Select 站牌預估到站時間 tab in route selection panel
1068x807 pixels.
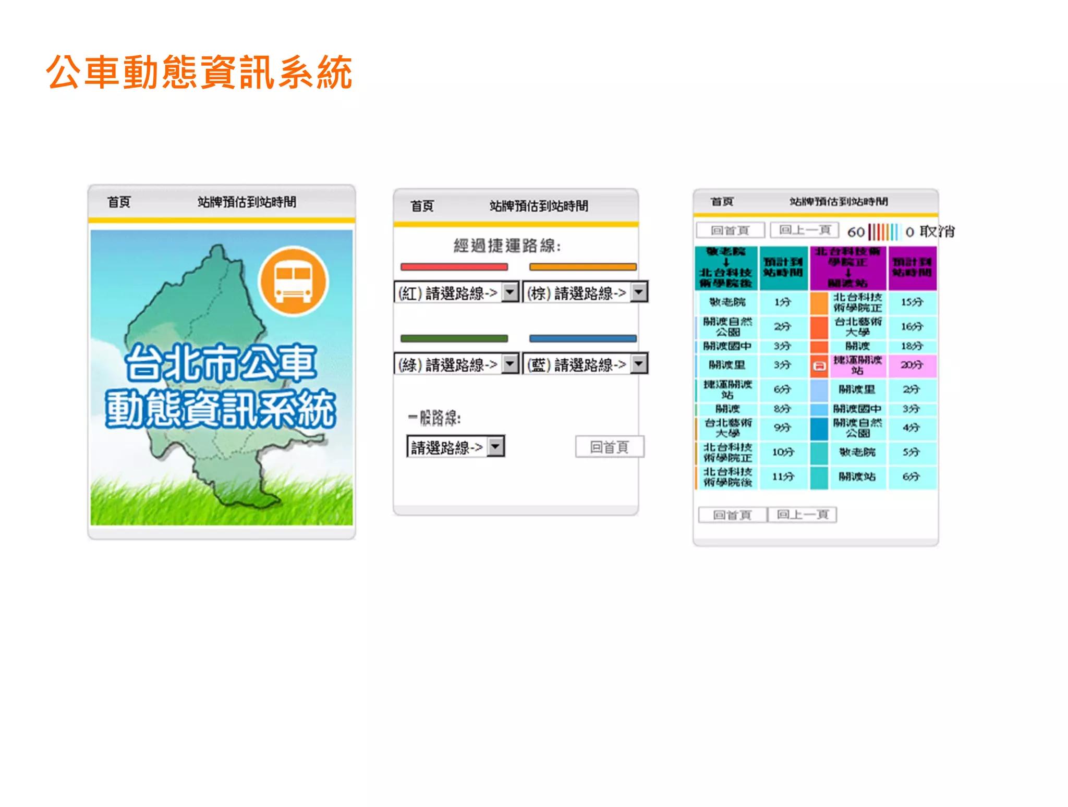click(539, 206)
